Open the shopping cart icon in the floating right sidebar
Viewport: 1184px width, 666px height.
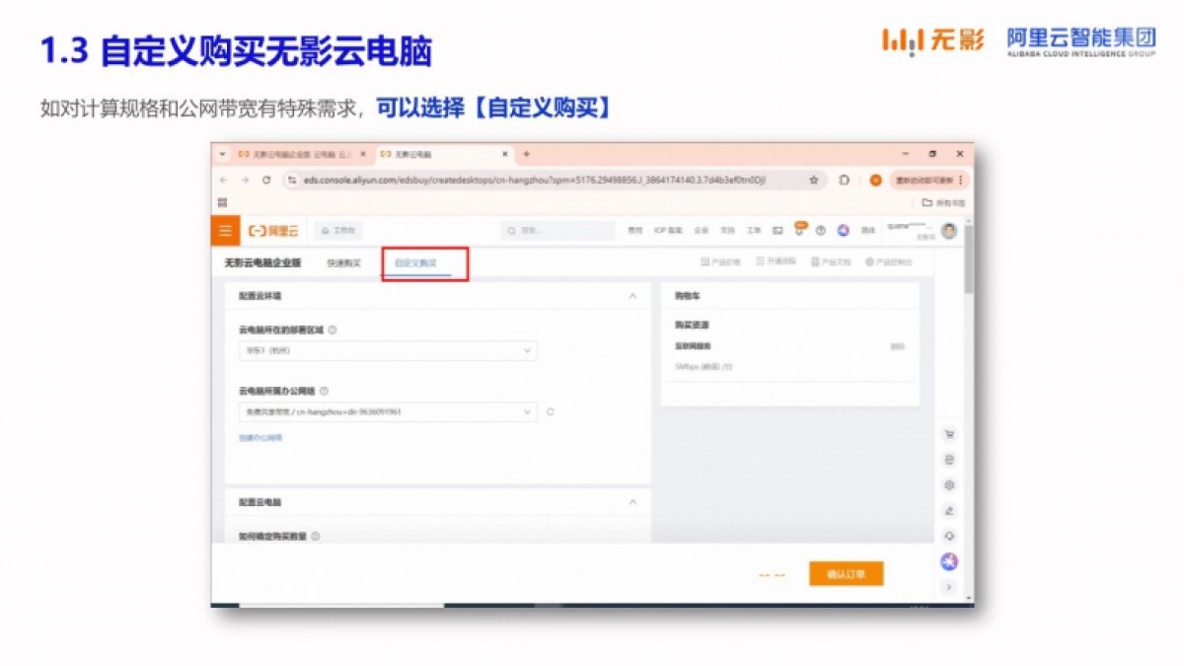click(949, 433)
